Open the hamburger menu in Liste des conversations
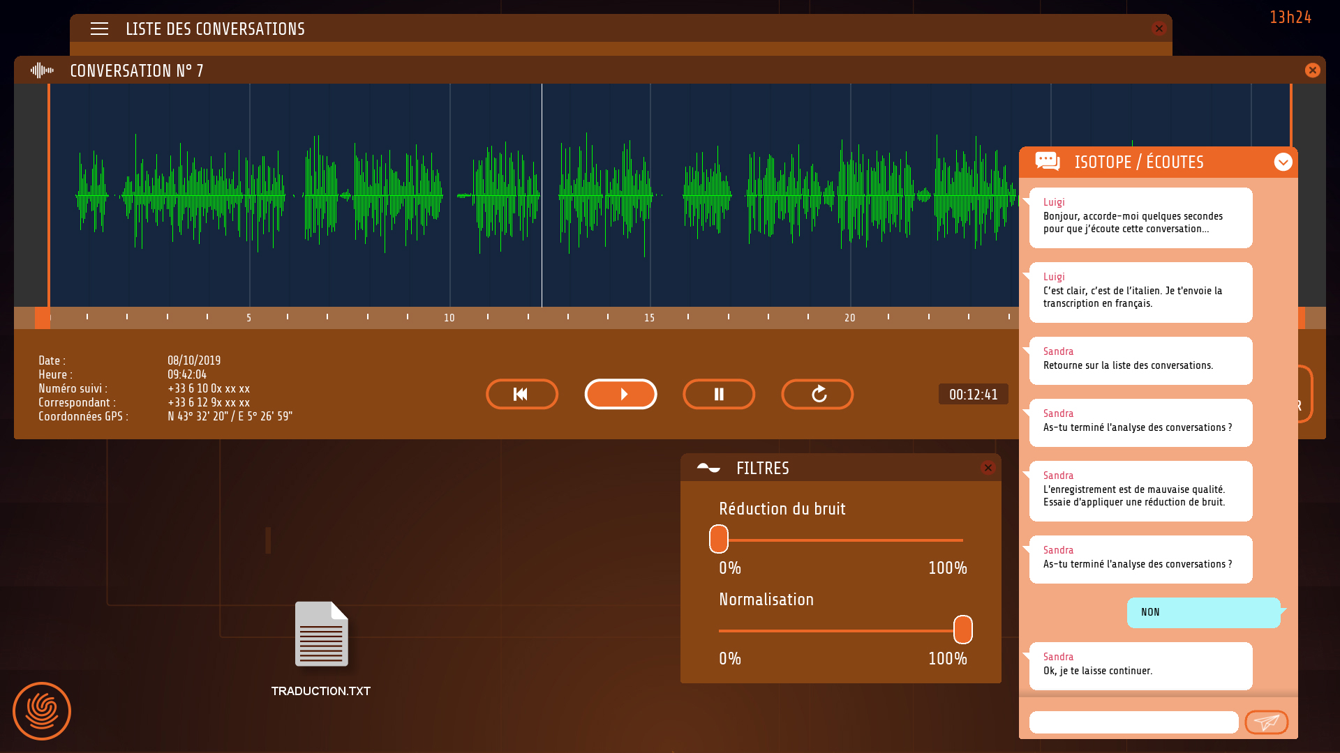 (99, 29)
